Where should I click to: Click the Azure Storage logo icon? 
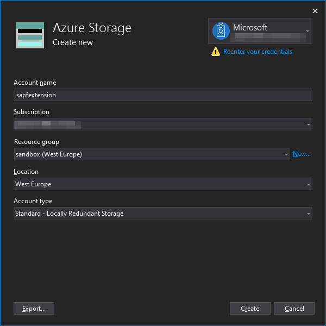[x=30, y=35]
